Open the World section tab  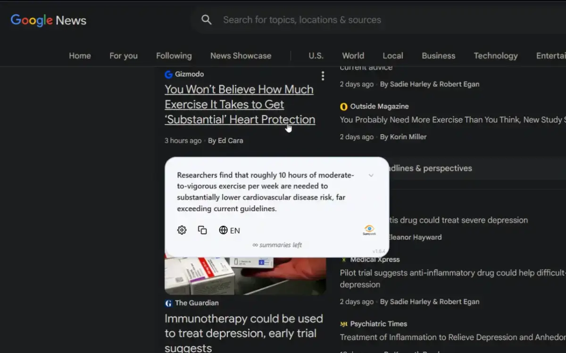click(353, 56)
